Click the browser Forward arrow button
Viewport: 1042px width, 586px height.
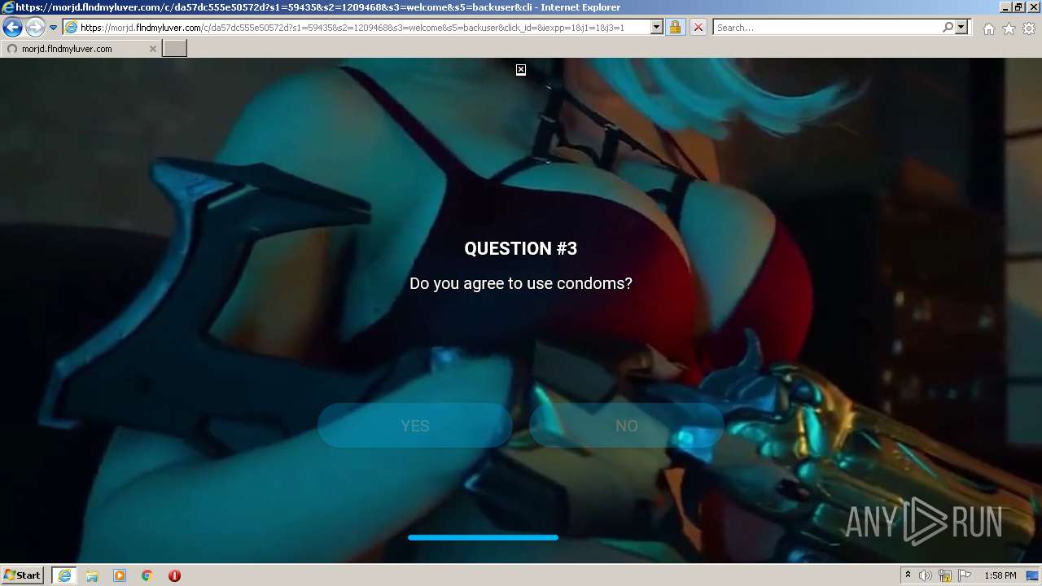coord(34,28)
